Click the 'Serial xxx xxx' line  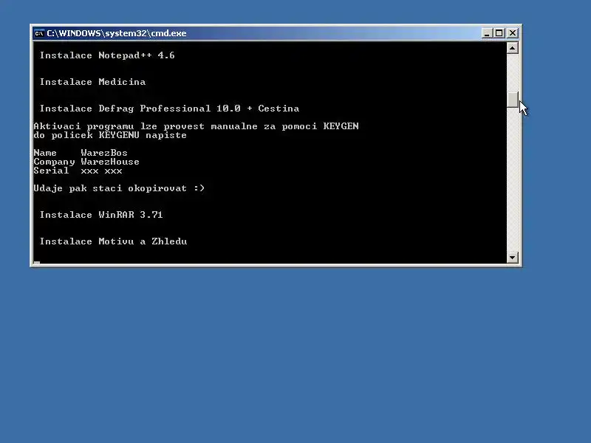78,171
